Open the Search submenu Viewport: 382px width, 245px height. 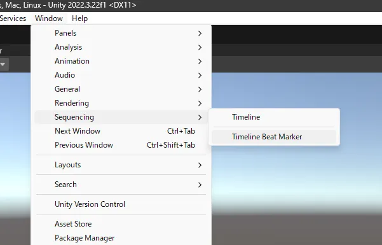pos(121,185)
